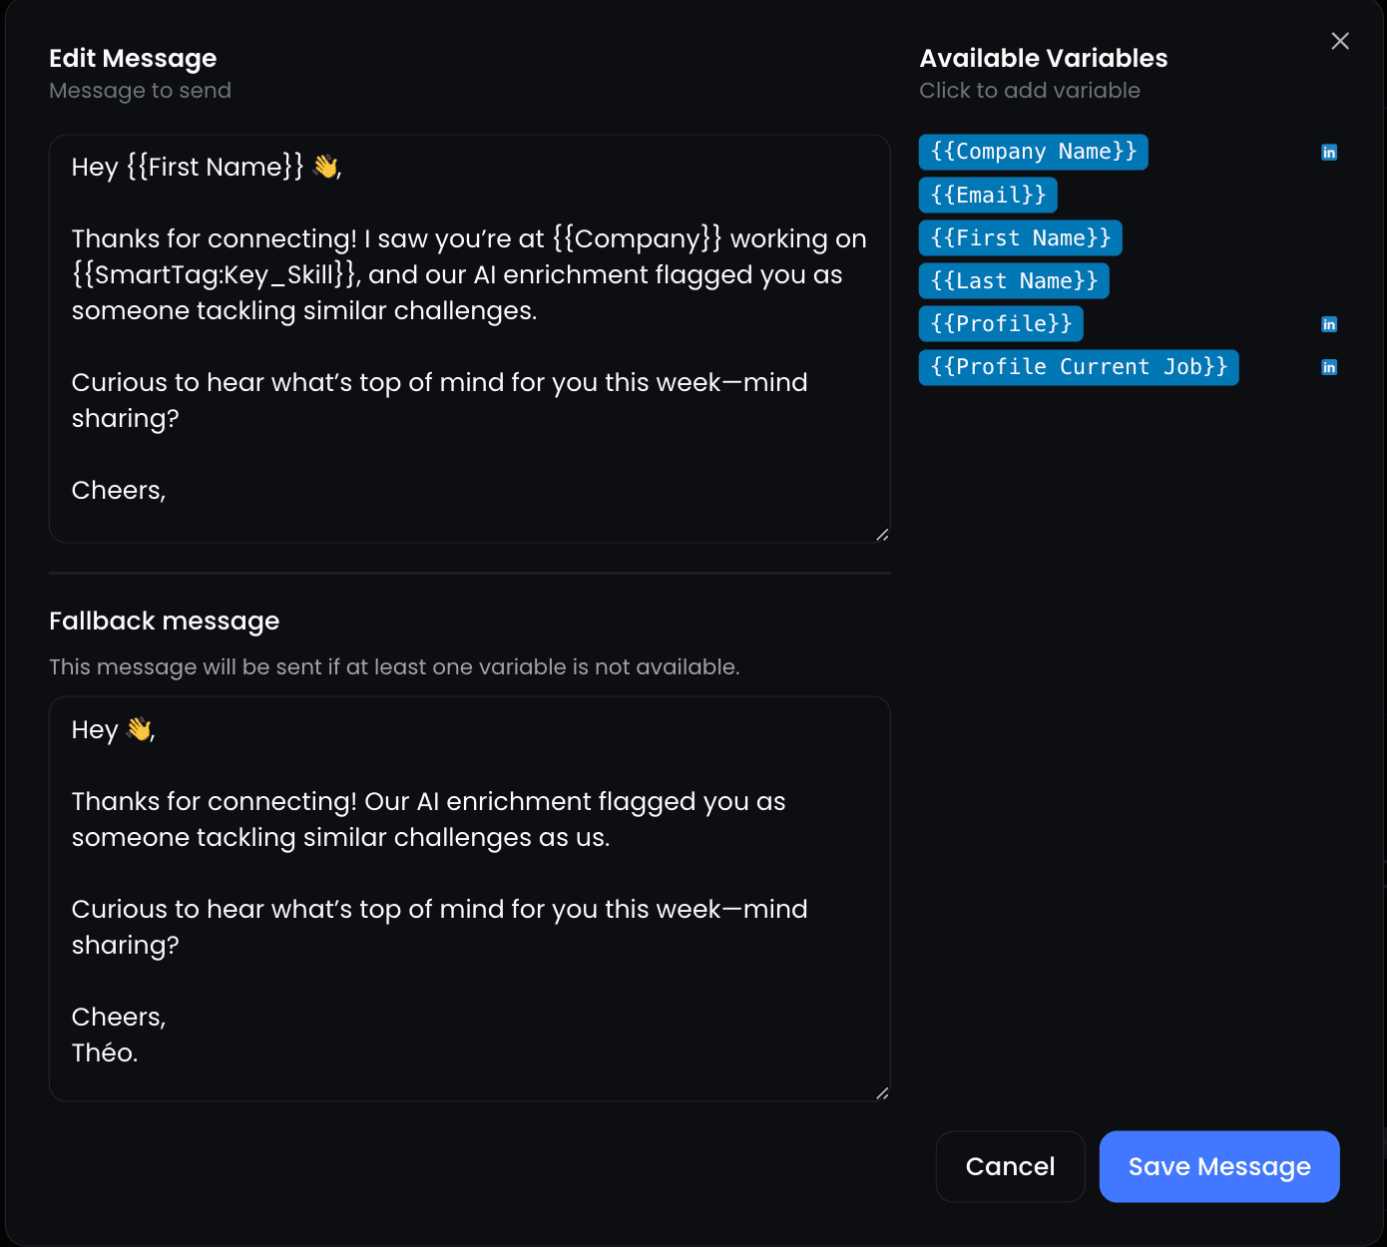Save the message
The height and width of the screenshot is (1247, 1387).
coord(1219,1166)
